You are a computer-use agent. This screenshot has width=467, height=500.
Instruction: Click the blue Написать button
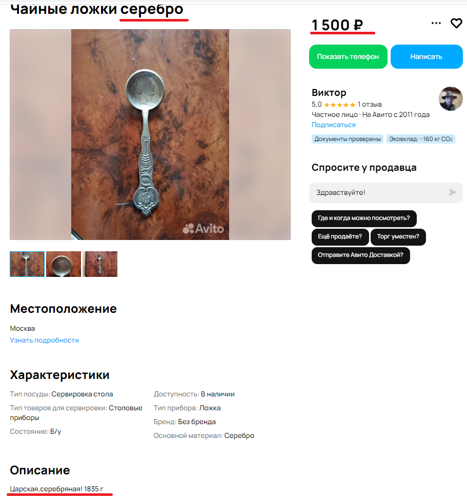click(x=427, y=57)
